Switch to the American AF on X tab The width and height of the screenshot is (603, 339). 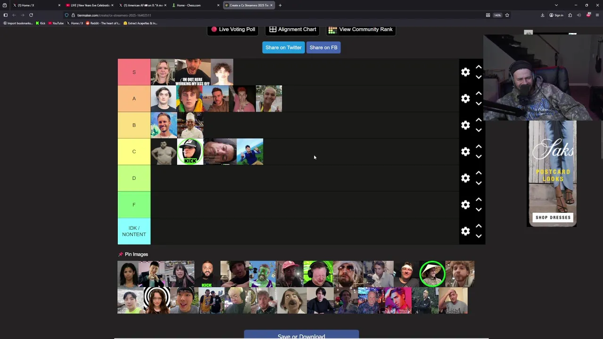pos(143,5)
